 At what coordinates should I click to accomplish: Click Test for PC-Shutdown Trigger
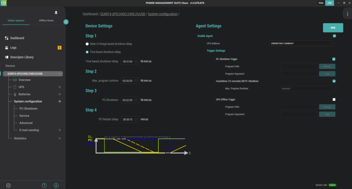pyautogui.click(x=327, y=74)
